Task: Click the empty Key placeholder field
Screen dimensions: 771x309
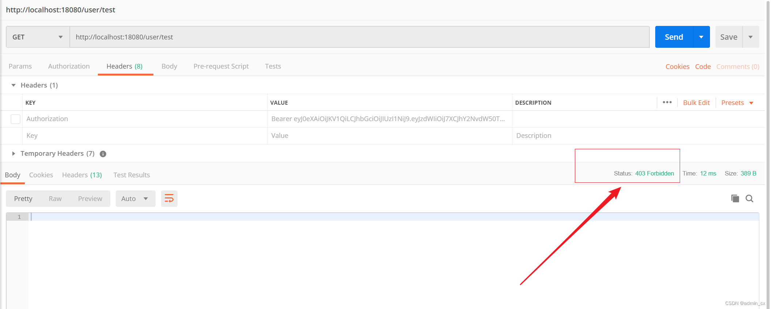Action: click(x=145, y=136)
